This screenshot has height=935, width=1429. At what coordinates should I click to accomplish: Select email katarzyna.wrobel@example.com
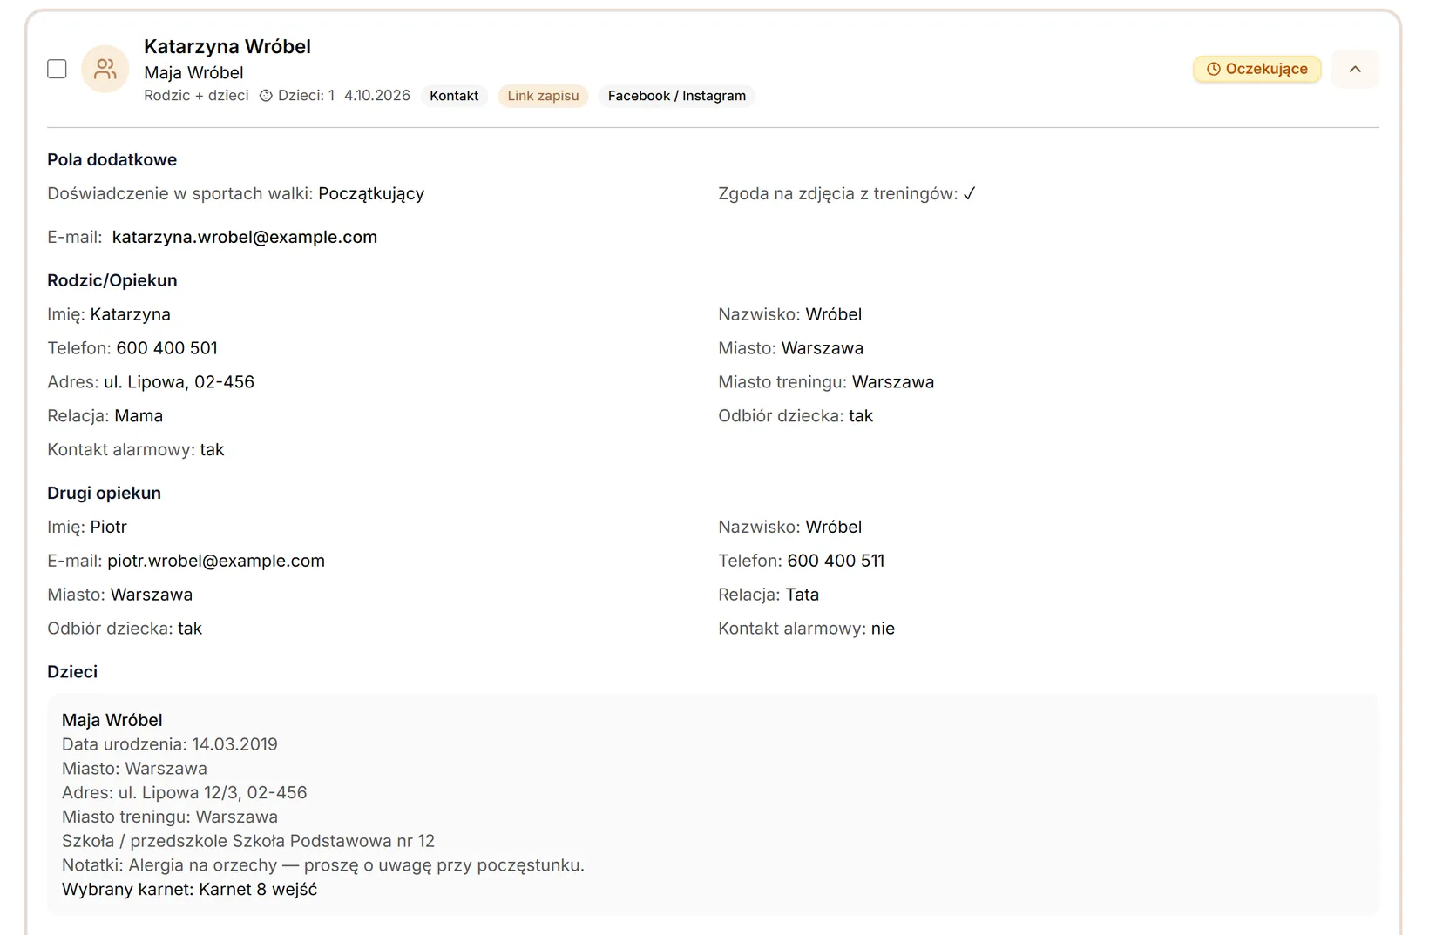245,237
